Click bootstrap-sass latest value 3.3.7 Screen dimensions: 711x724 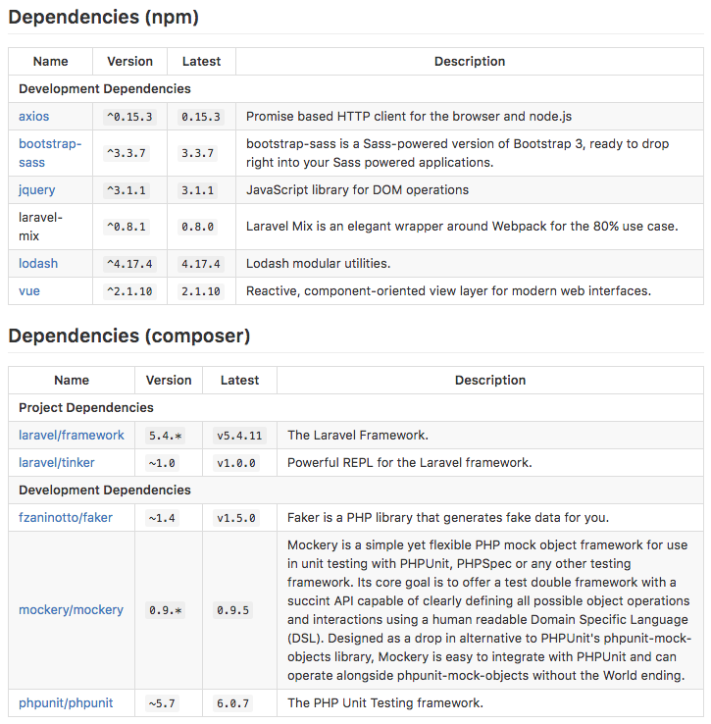tap(197, 153)
